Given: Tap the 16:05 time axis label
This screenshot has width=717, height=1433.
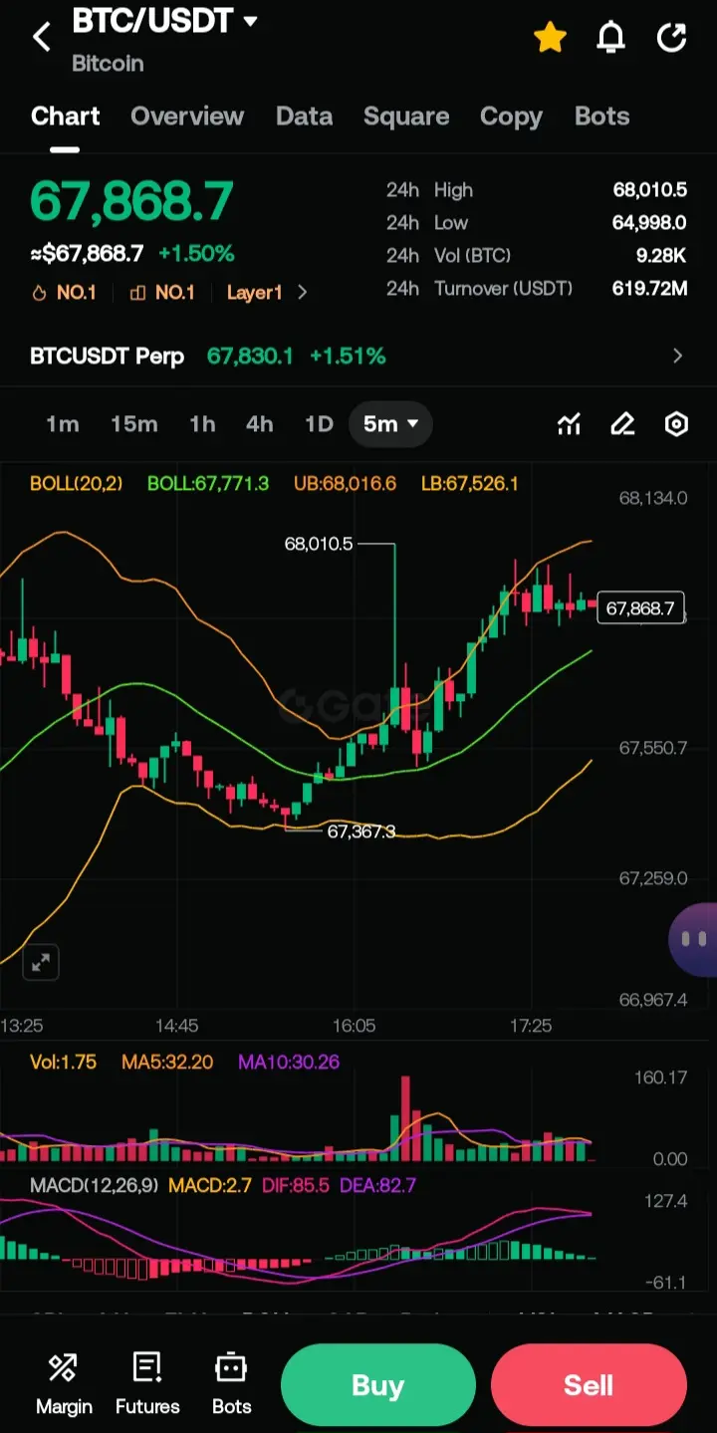Looking at the screenshot, I should [354, 1026].
